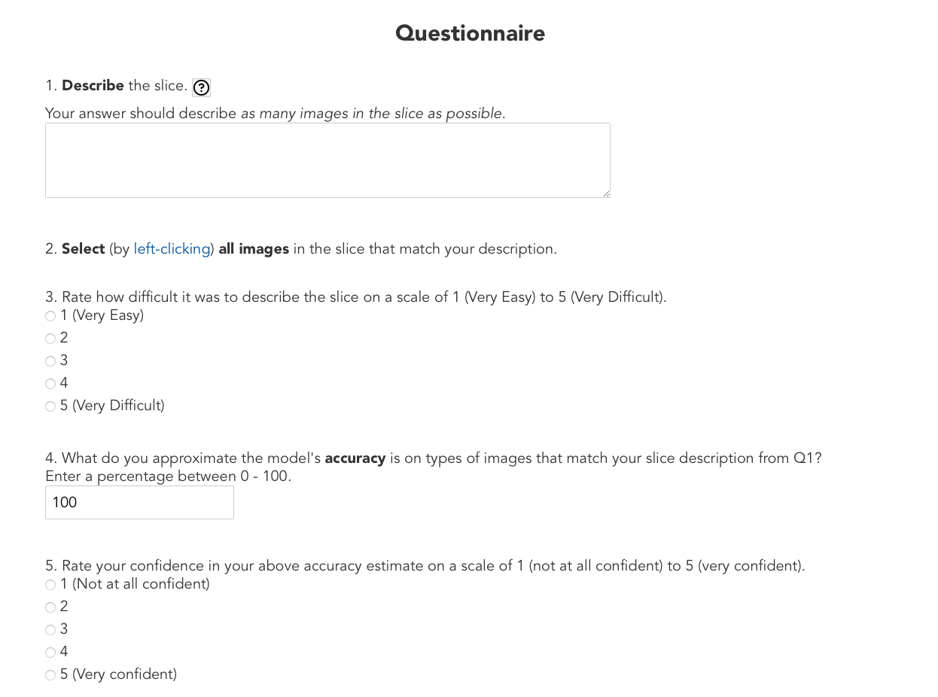The image size is (938, 697).
Task: Click the "5 (Very confident)" label text
Action: pos(118,674)
